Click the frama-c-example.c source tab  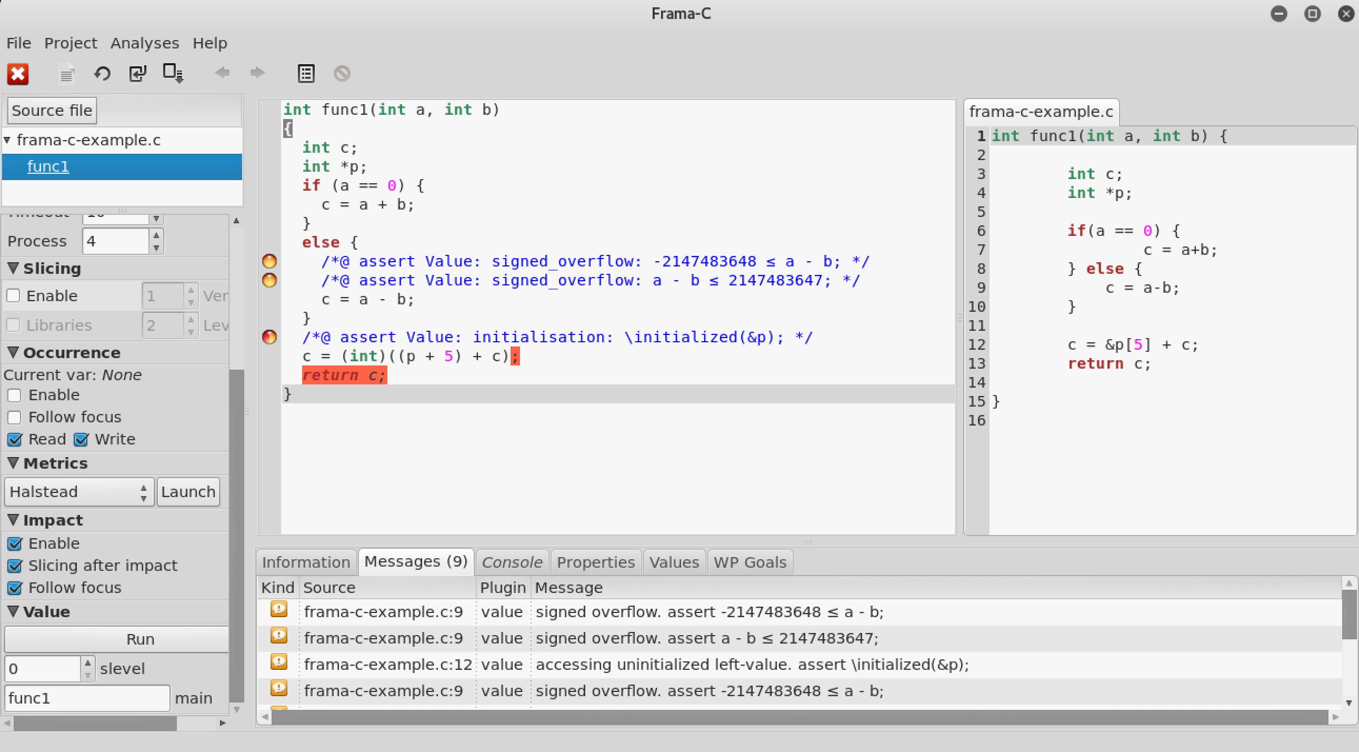click(1041, 112)
